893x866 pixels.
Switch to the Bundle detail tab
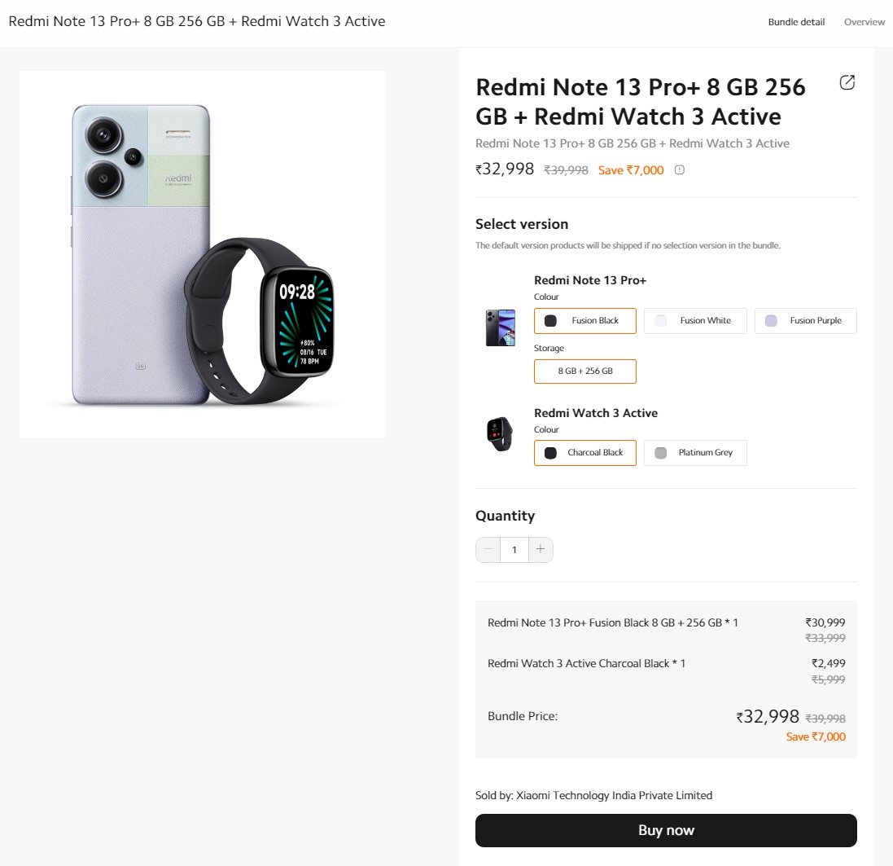pos(795,22)
